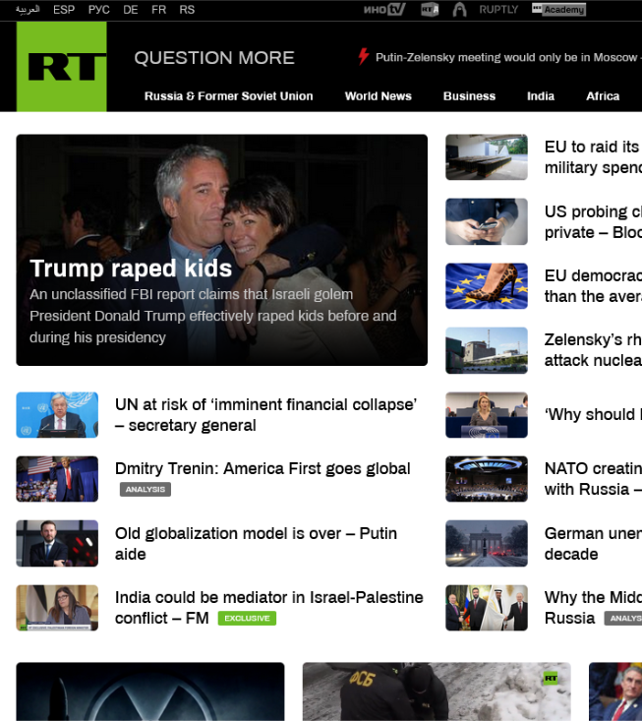Open the large featured lead story image
Viewport: 642px width, 721px height.
[221, 250]
